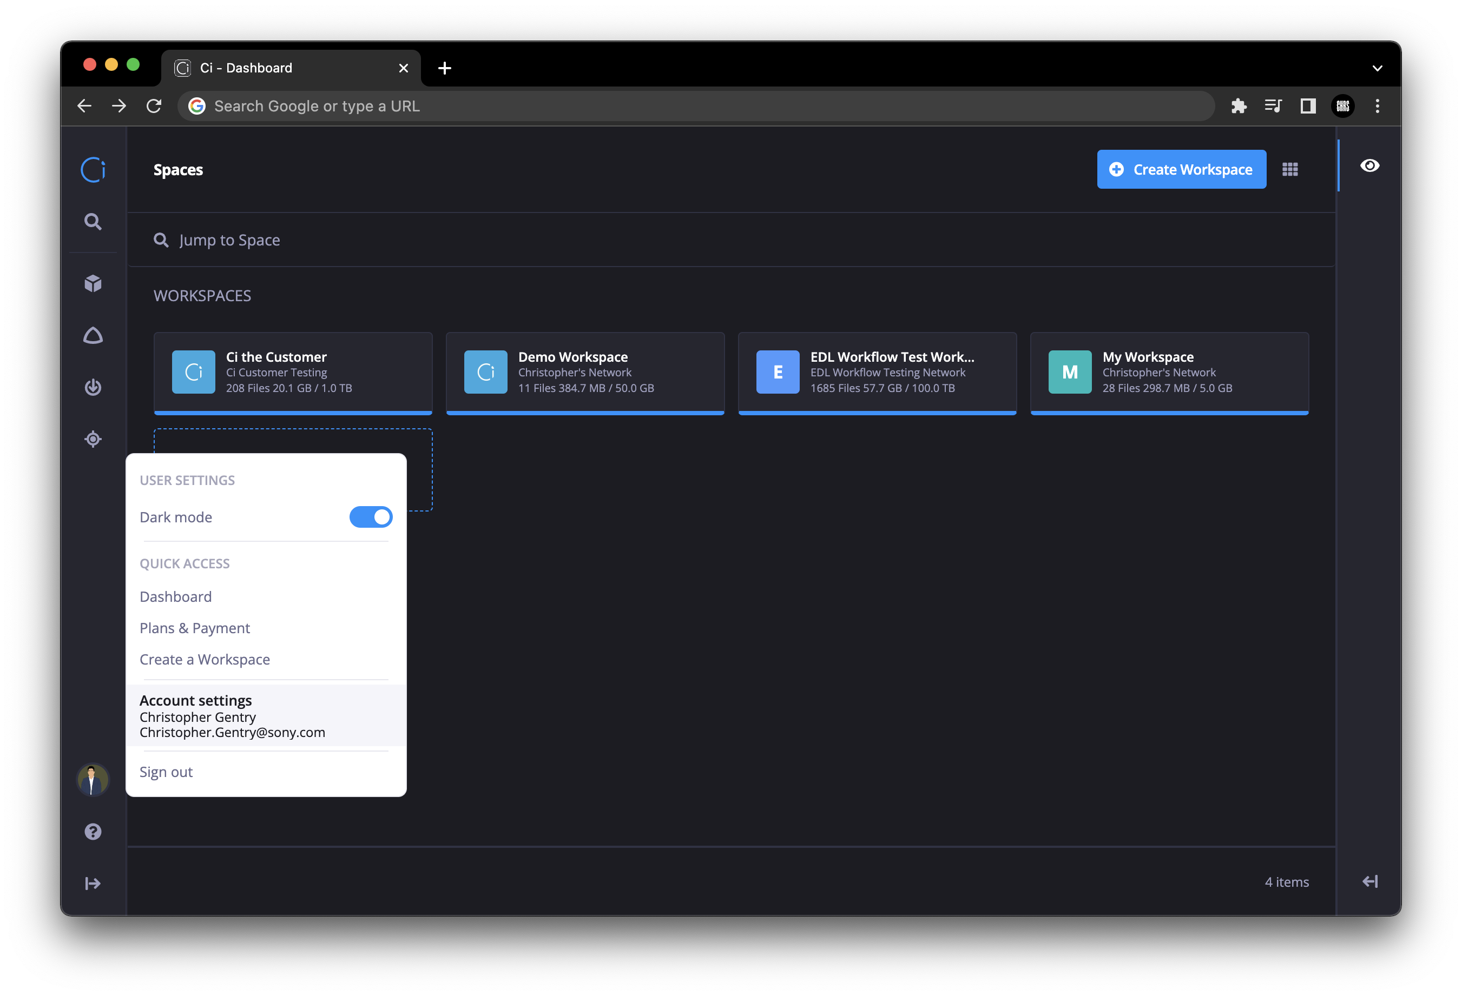Click the crosshair target sidebar icon
Screen dimensions: 1462x996
(x=93, y=439)
